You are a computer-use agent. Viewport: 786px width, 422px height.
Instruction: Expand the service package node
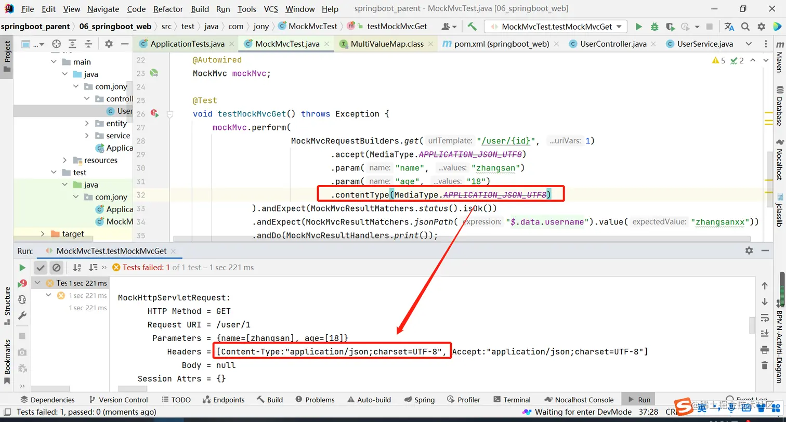click(87, 136)
